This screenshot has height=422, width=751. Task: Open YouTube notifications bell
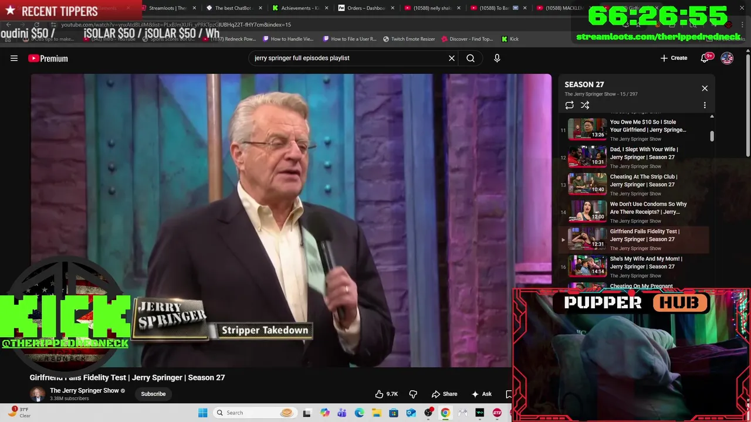click(x=706, y=58)
